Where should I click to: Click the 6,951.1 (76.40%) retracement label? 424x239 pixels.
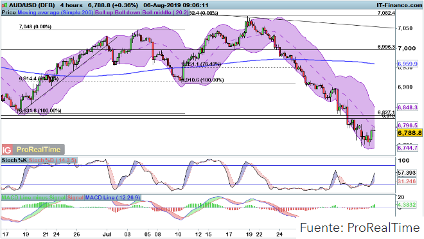(x=201, y=64)
